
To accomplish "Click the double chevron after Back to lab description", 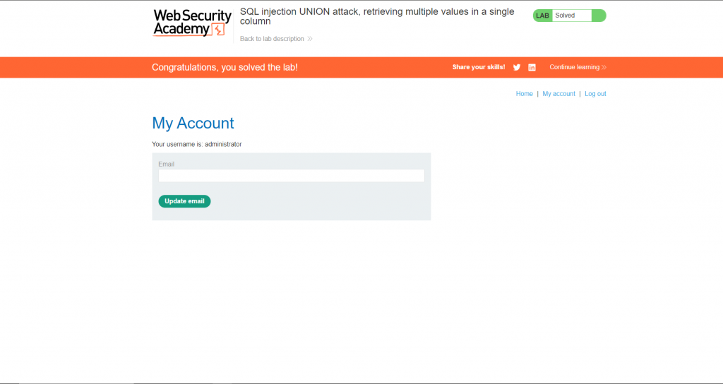I will pyautogui.click(x=310, y=39).
